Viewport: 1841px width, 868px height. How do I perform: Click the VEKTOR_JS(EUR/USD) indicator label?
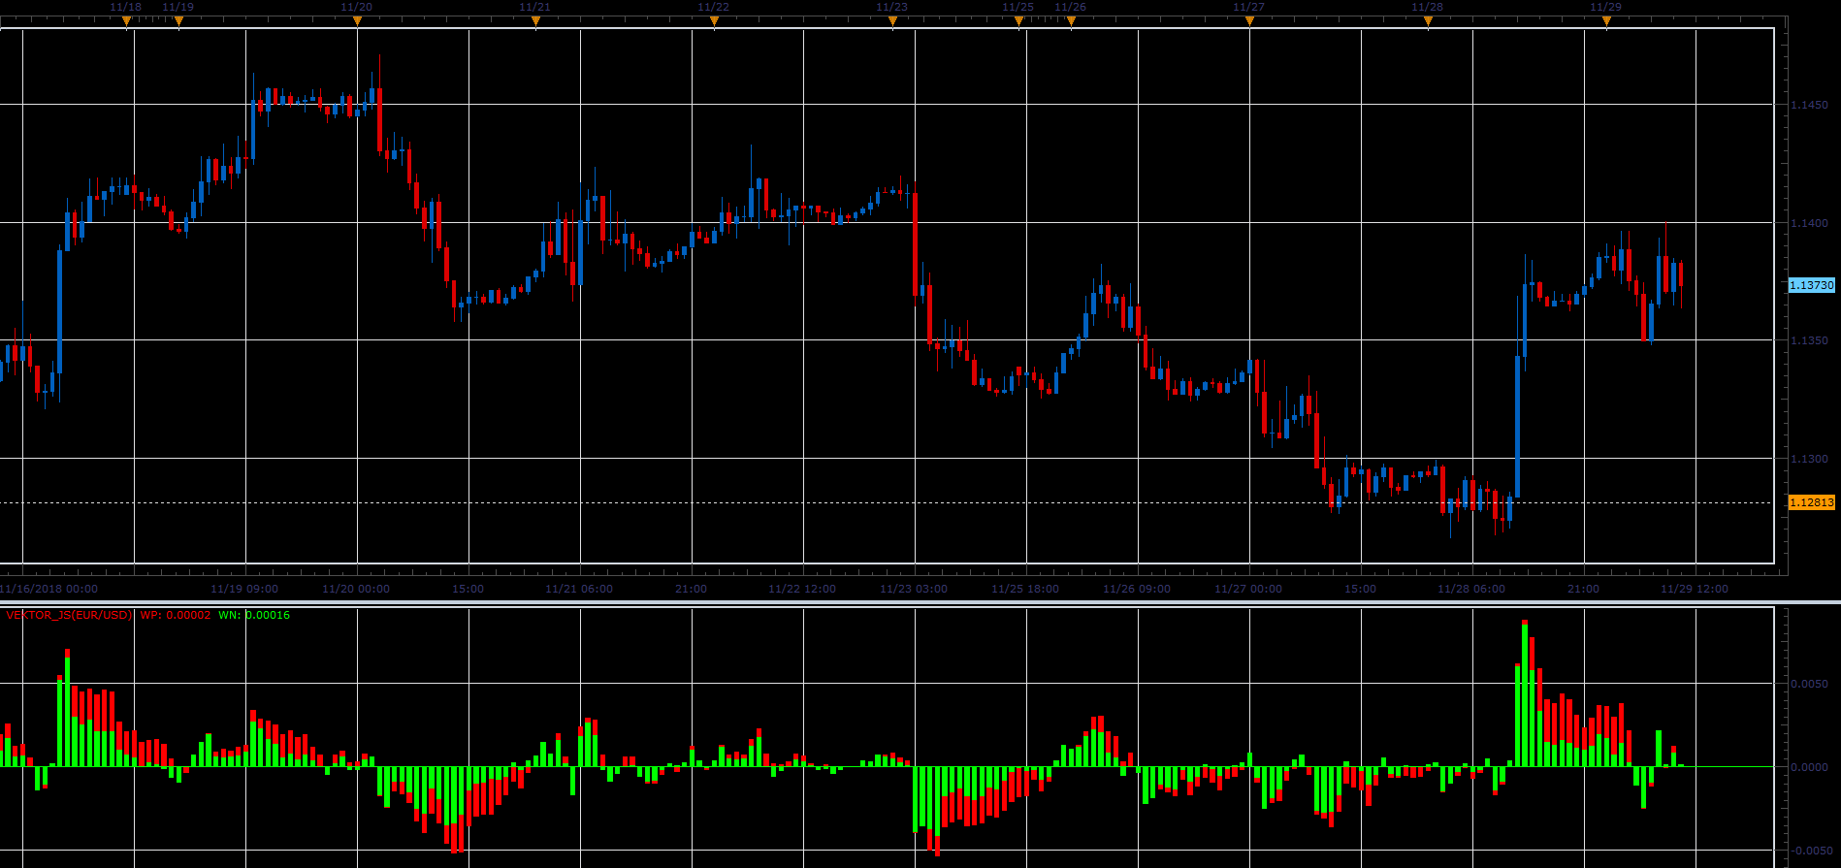coord(69,615)
